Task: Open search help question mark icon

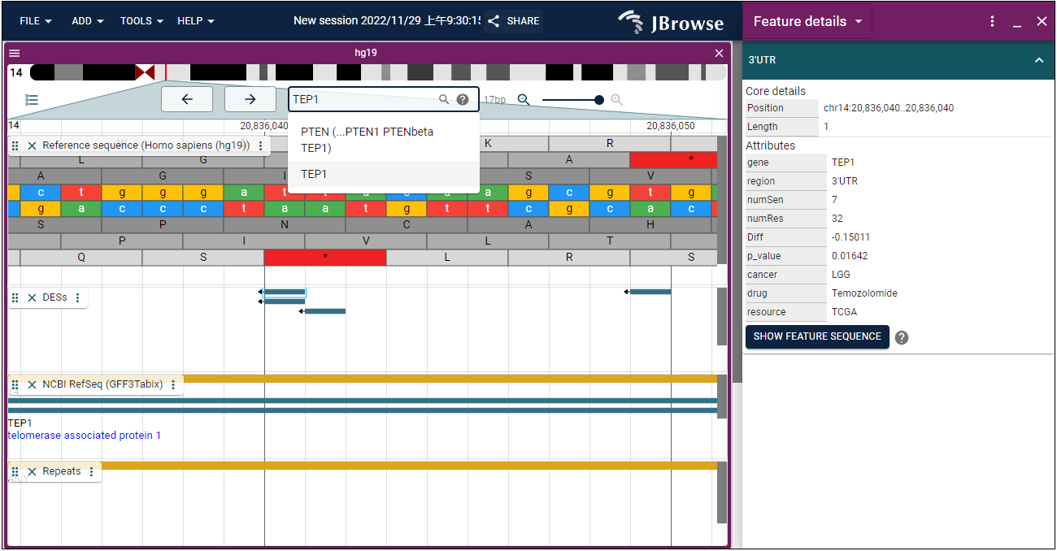Action: point(463,99)
